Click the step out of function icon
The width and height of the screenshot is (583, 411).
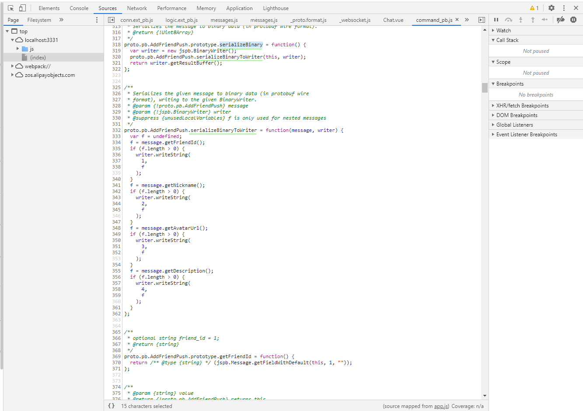coord(533,20)
